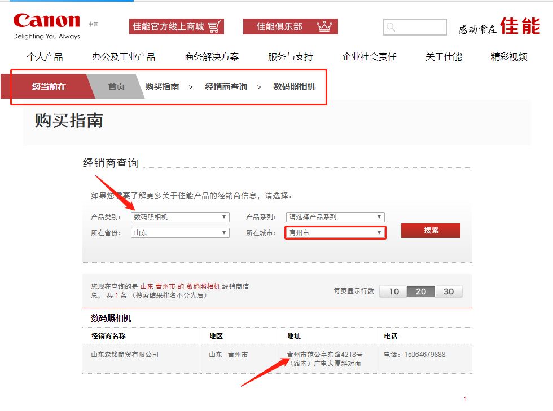Click the magnifier search icon

tap(391, 27)
